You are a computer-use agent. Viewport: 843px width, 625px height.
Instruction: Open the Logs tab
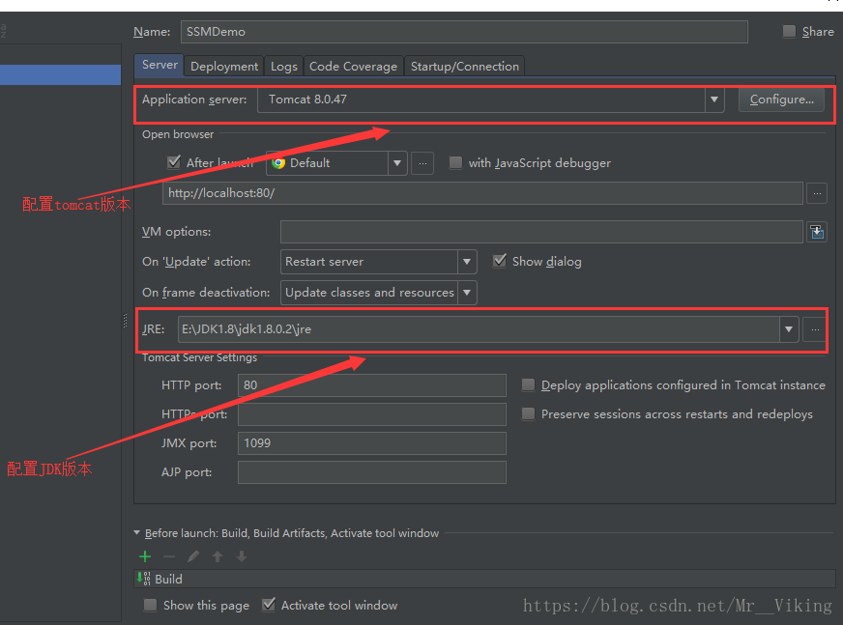pyautogui.click(x=284, y=66)
